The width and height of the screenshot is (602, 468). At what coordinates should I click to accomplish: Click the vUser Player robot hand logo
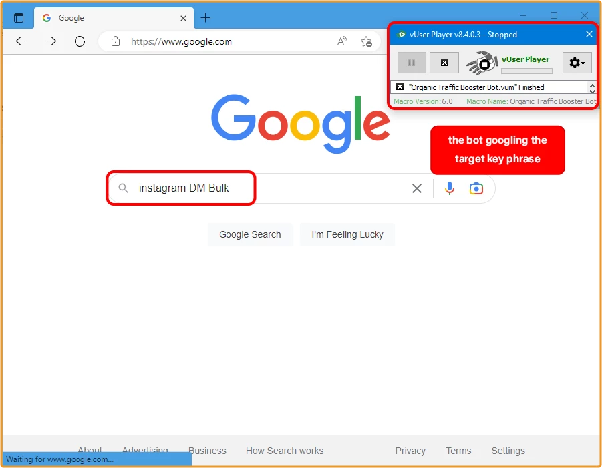pyautogui.click(x=482, y=63)
